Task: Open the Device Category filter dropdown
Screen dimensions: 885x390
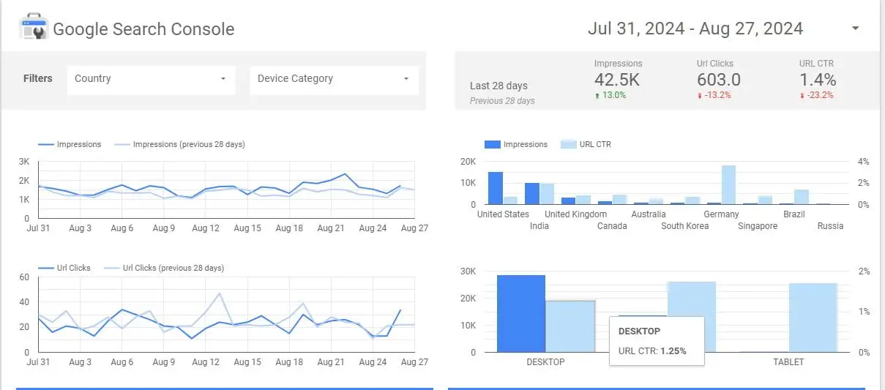Action: tap(334, 79)
